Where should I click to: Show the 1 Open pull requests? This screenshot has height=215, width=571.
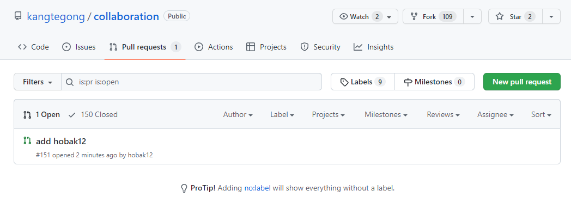tap(41, 115)
